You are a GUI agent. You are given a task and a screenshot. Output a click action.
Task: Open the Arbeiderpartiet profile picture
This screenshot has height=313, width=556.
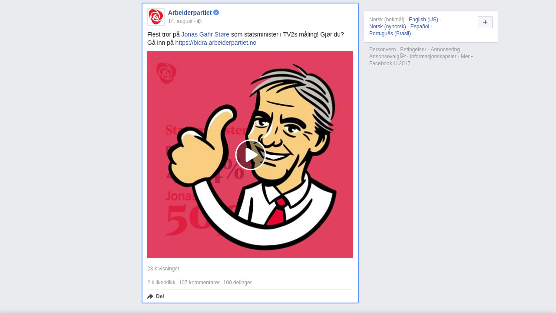click(156, 17)
